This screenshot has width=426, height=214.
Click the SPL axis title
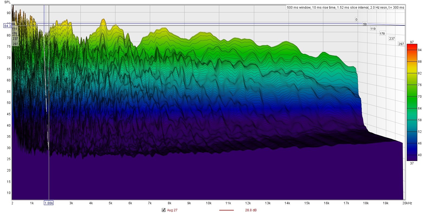coord(7,2)
